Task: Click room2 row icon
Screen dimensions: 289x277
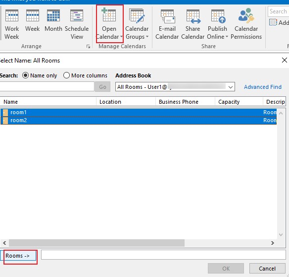Action: [x=5, y=120]
